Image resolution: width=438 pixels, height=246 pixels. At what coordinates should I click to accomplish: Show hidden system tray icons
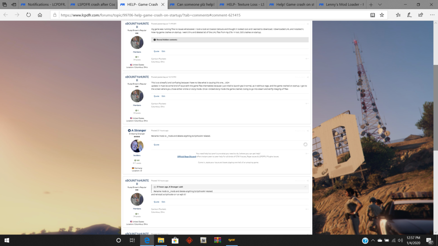pyautogui.click(x=373, y=240)
